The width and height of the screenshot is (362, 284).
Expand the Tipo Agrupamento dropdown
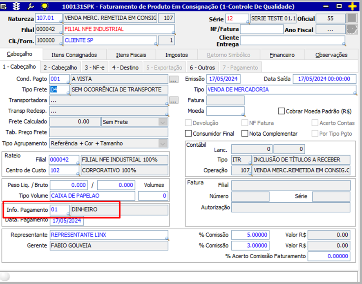tap(163, 143)
